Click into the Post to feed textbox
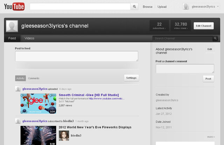This screenshot has width=224, height=145. (x=77, y=56)
